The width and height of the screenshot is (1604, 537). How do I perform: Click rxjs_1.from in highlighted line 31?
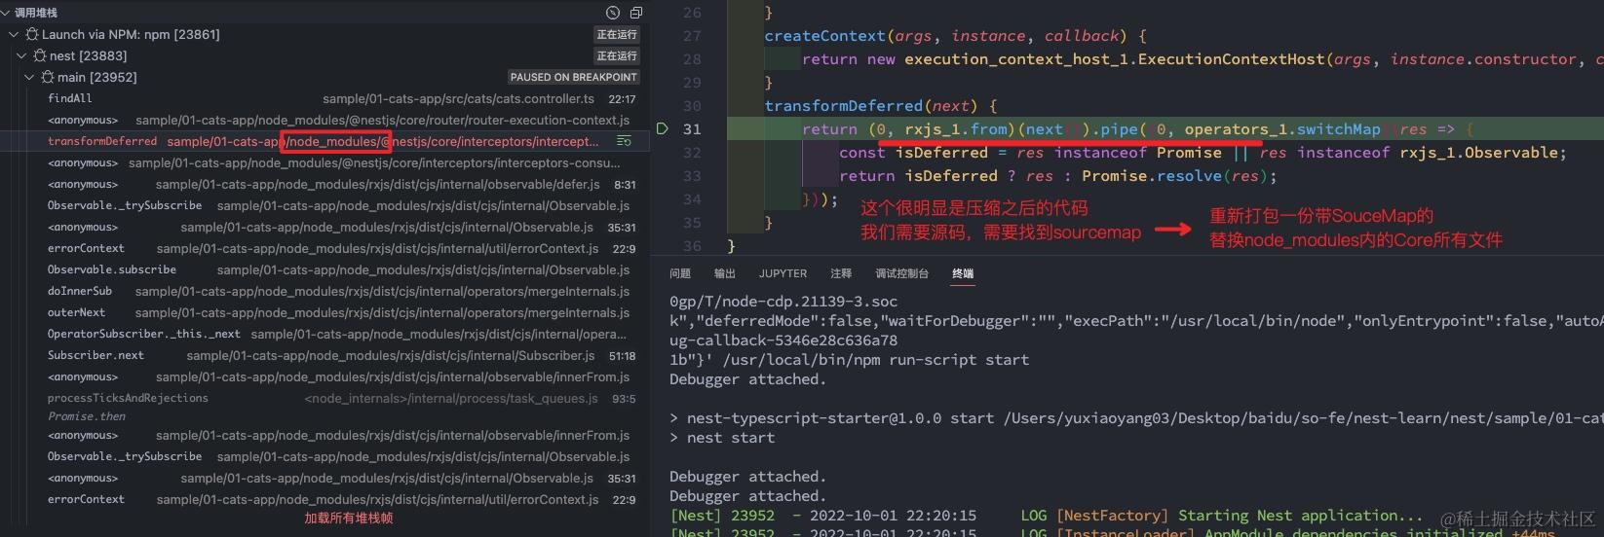[x=956, y=129]
